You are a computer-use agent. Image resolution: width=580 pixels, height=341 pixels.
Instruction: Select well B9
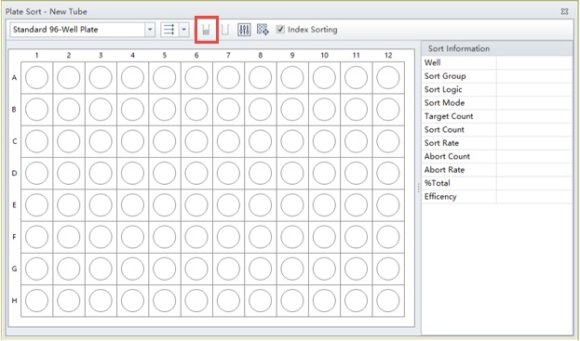click(x=292, y=110)
